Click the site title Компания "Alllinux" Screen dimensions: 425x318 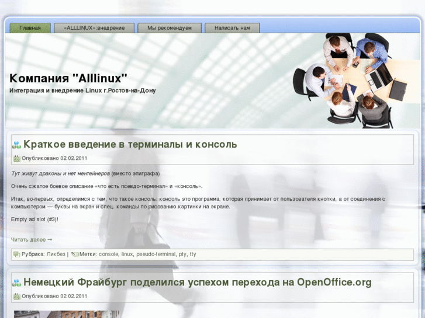click(68, 79)
